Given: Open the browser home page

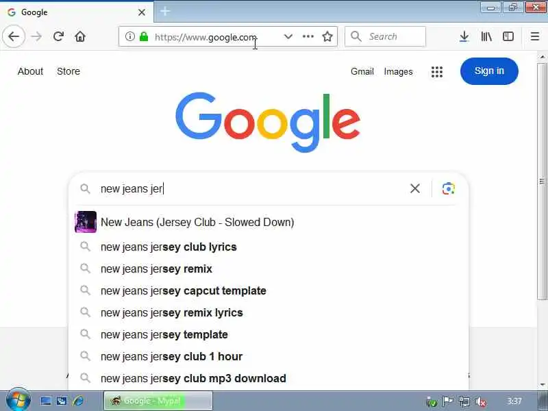Looking at the screenshot, I should tap(80, 36).
